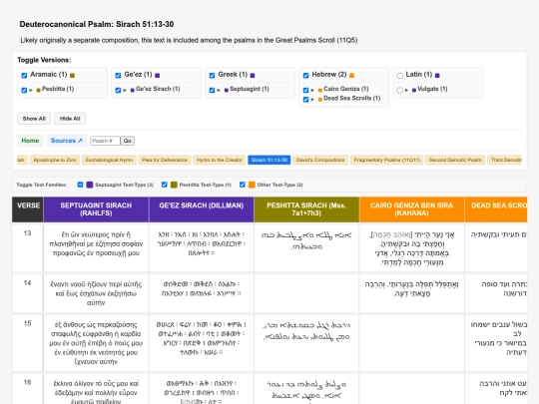539x404 pixels.
Task: Click the Ge'ez Sirach verse 15 cell
Action: 202,343
